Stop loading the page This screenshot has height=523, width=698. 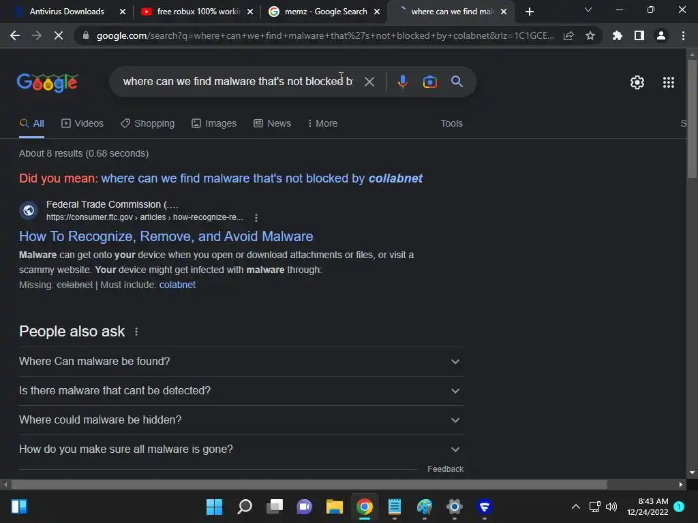point(59,35)
